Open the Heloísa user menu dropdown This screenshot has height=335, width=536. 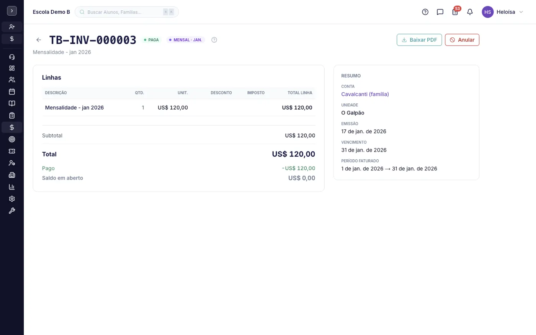(x=503, y=12)
